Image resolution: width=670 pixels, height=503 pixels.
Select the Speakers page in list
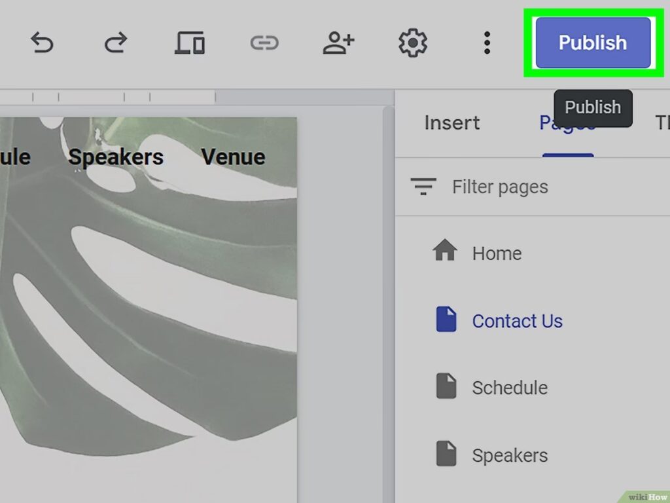click(x=509, y=455)
